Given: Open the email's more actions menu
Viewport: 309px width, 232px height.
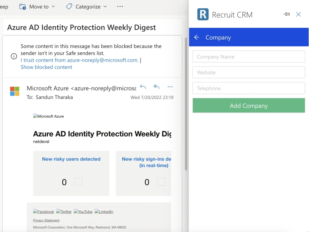Looking at the screenshot, I should (170, 87).
